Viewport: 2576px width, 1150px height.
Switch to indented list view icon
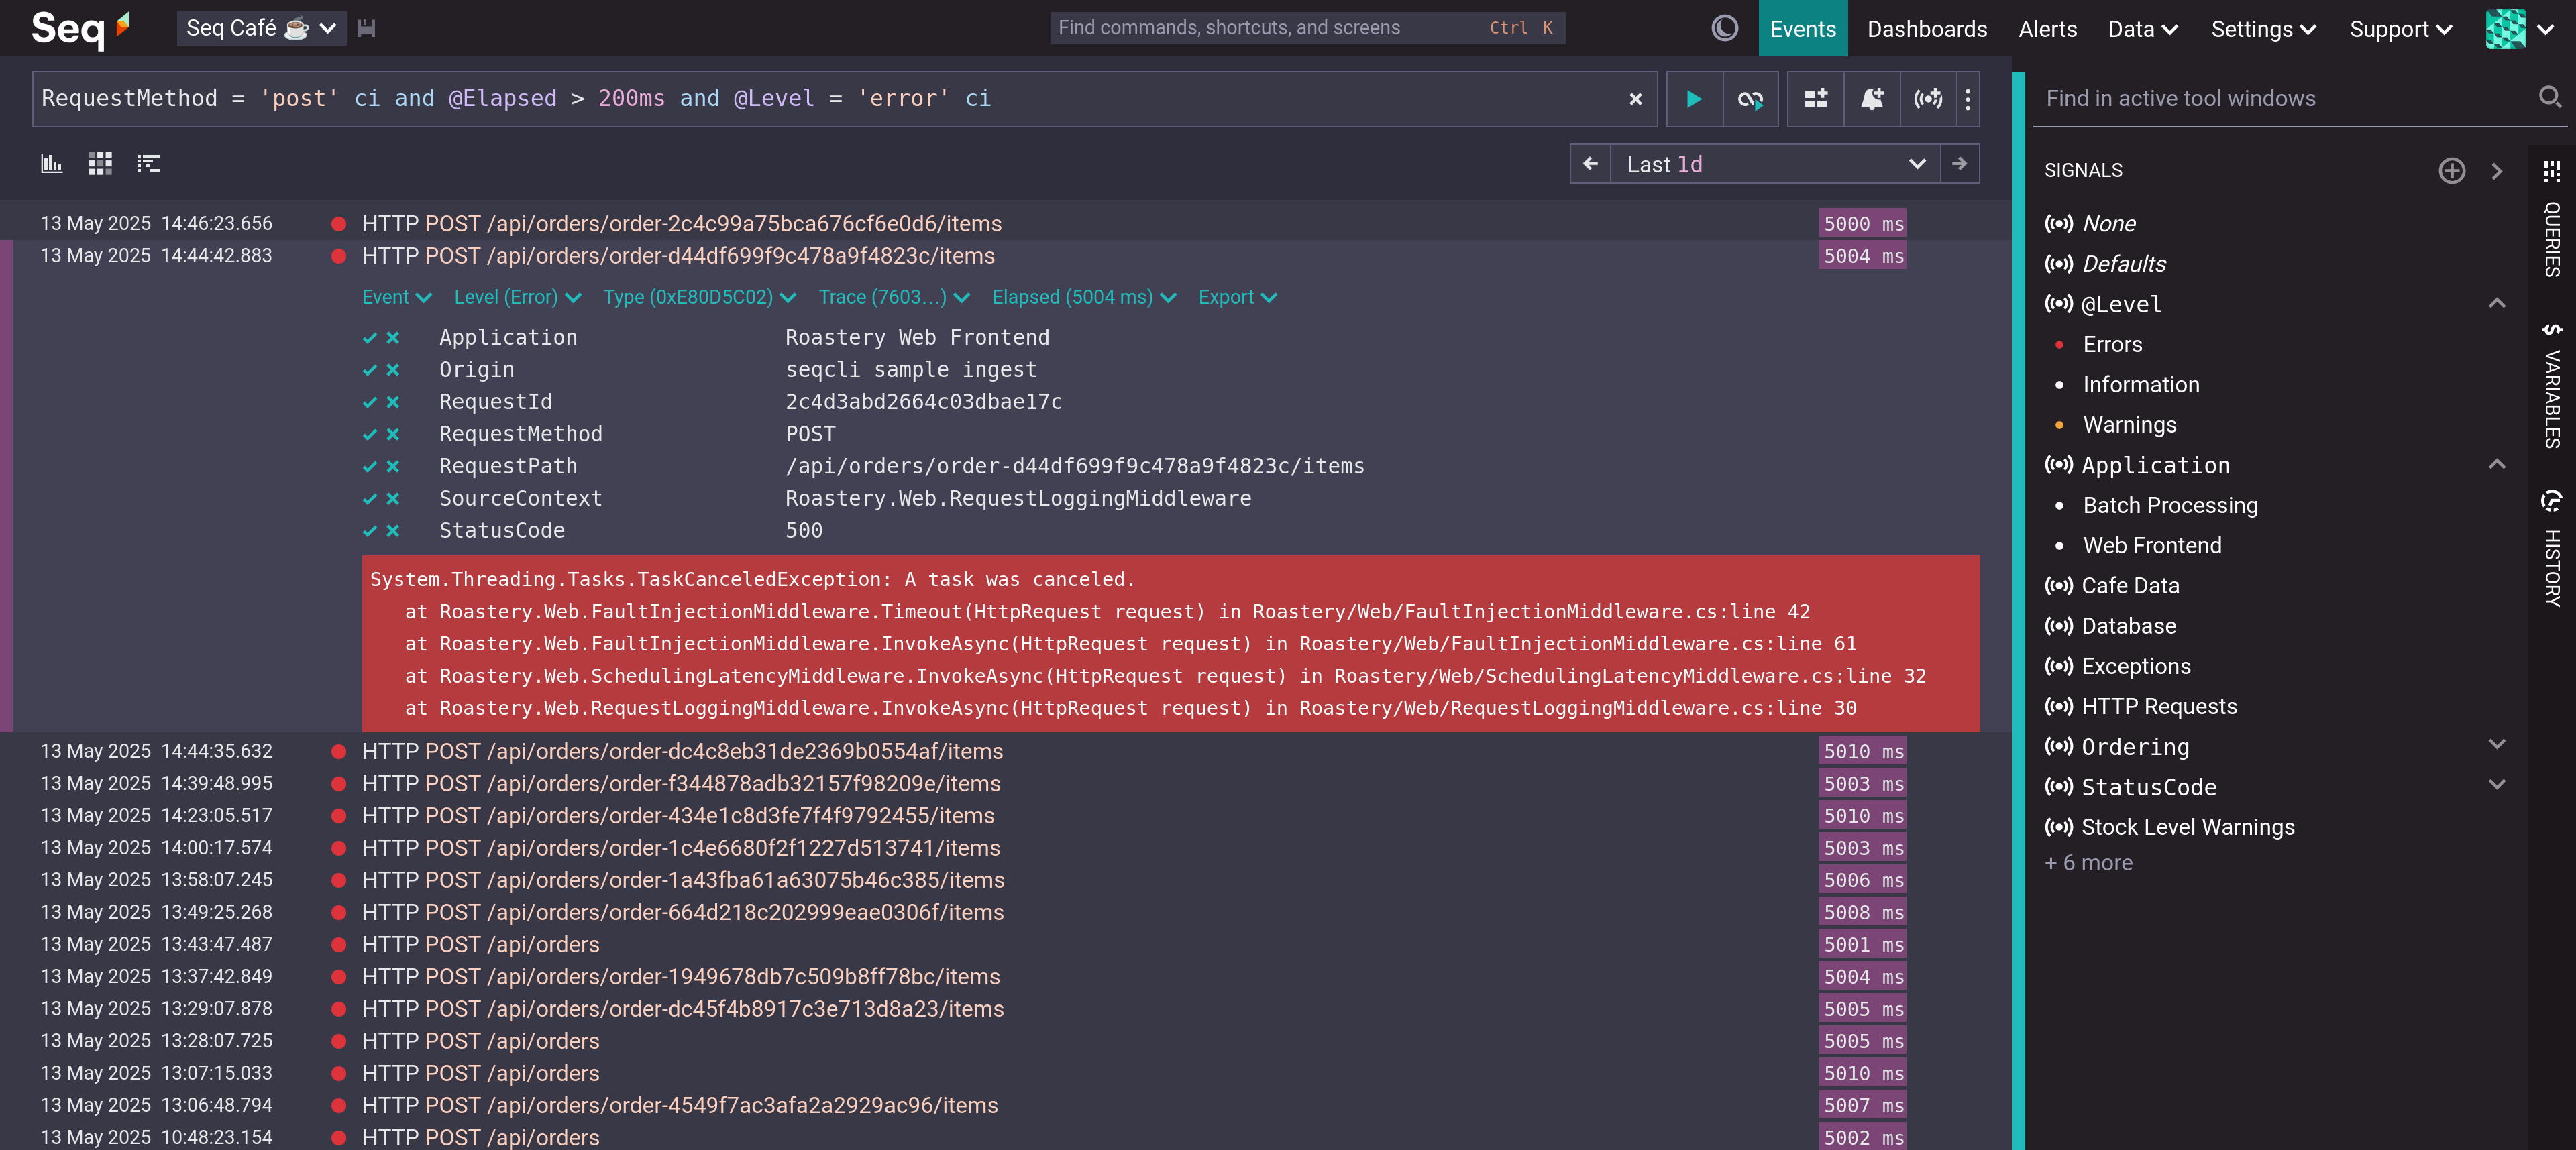tap(149, 163)
